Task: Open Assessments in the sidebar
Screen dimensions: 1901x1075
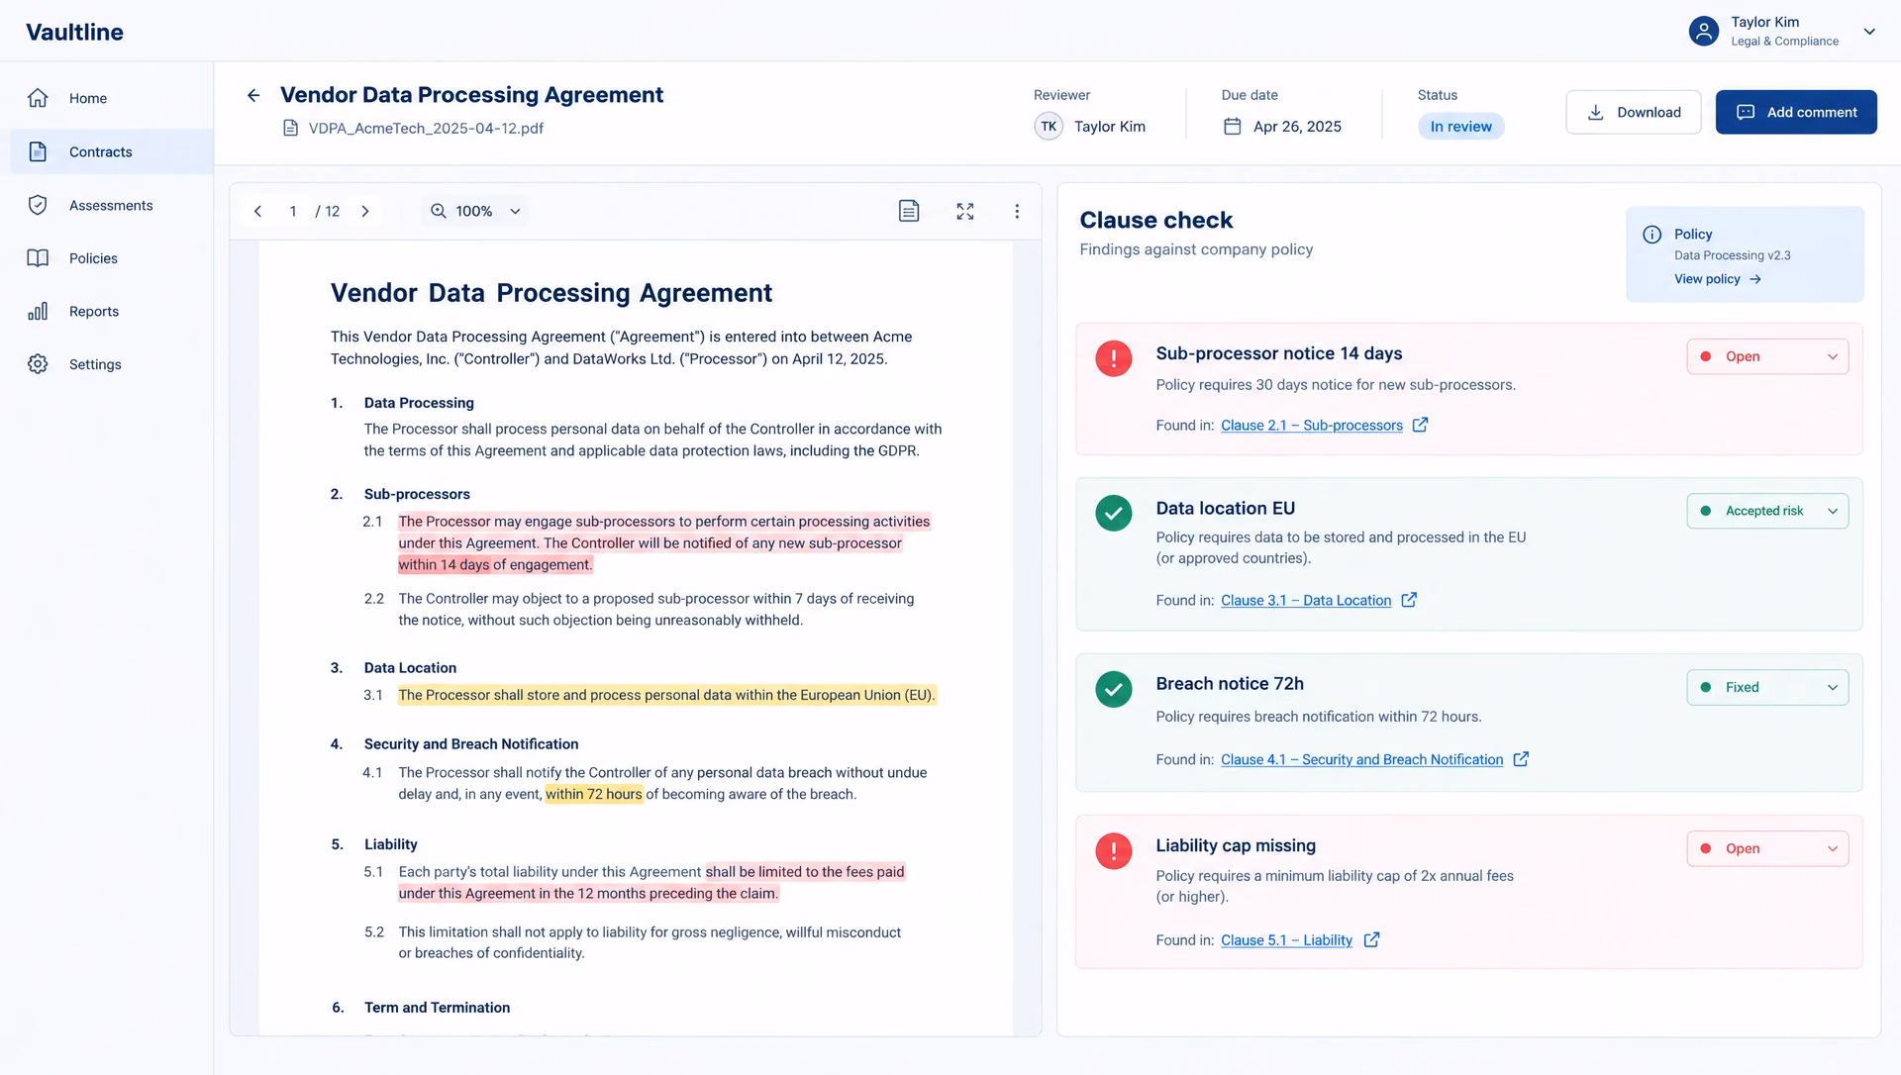Action: [x=112, y=205]
